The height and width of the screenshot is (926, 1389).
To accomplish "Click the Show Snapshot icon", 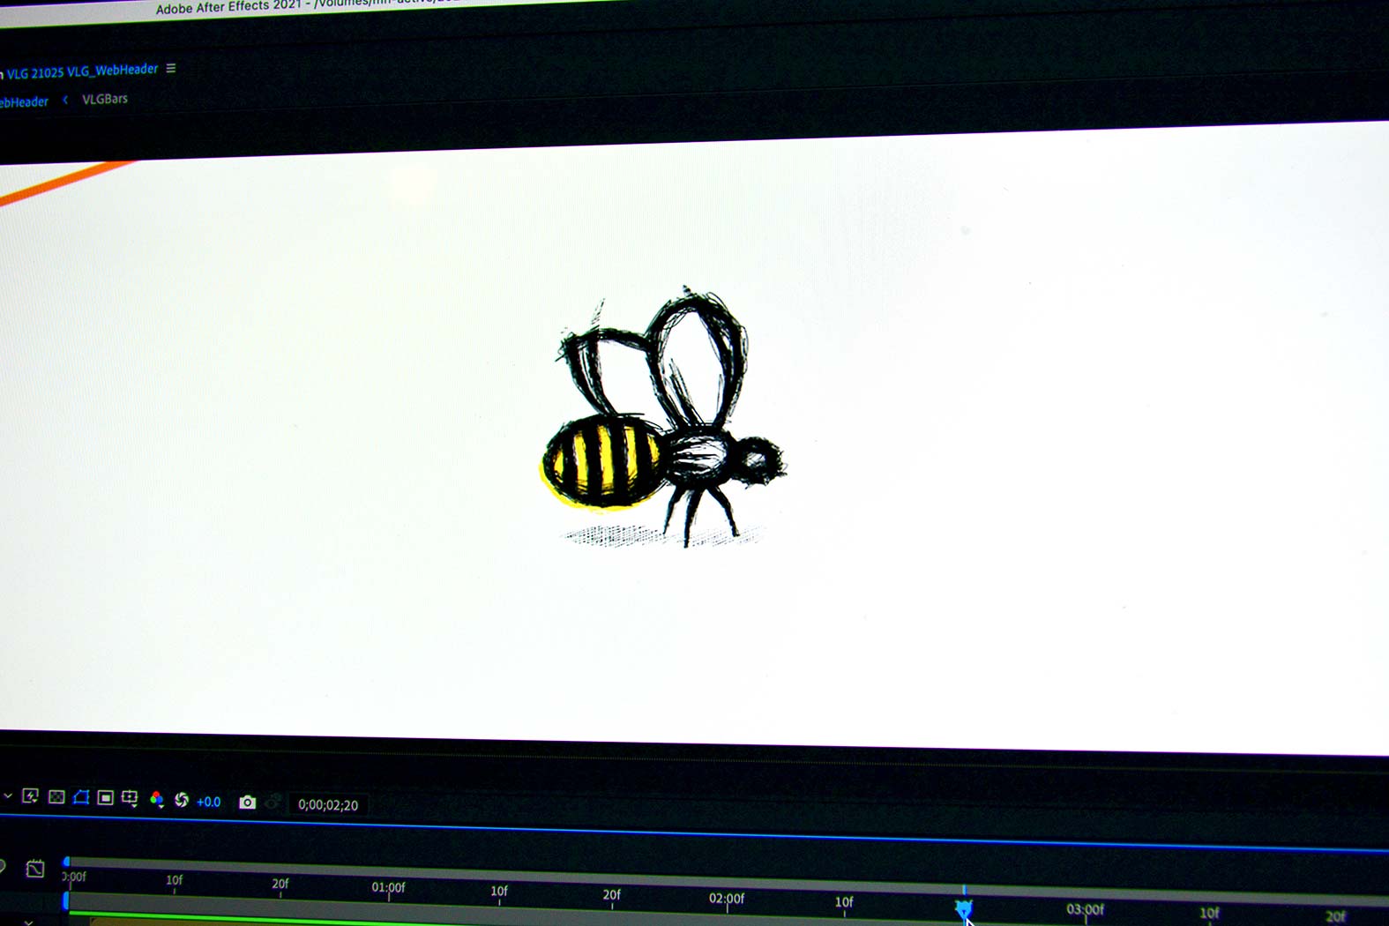I will coord(273,803).
